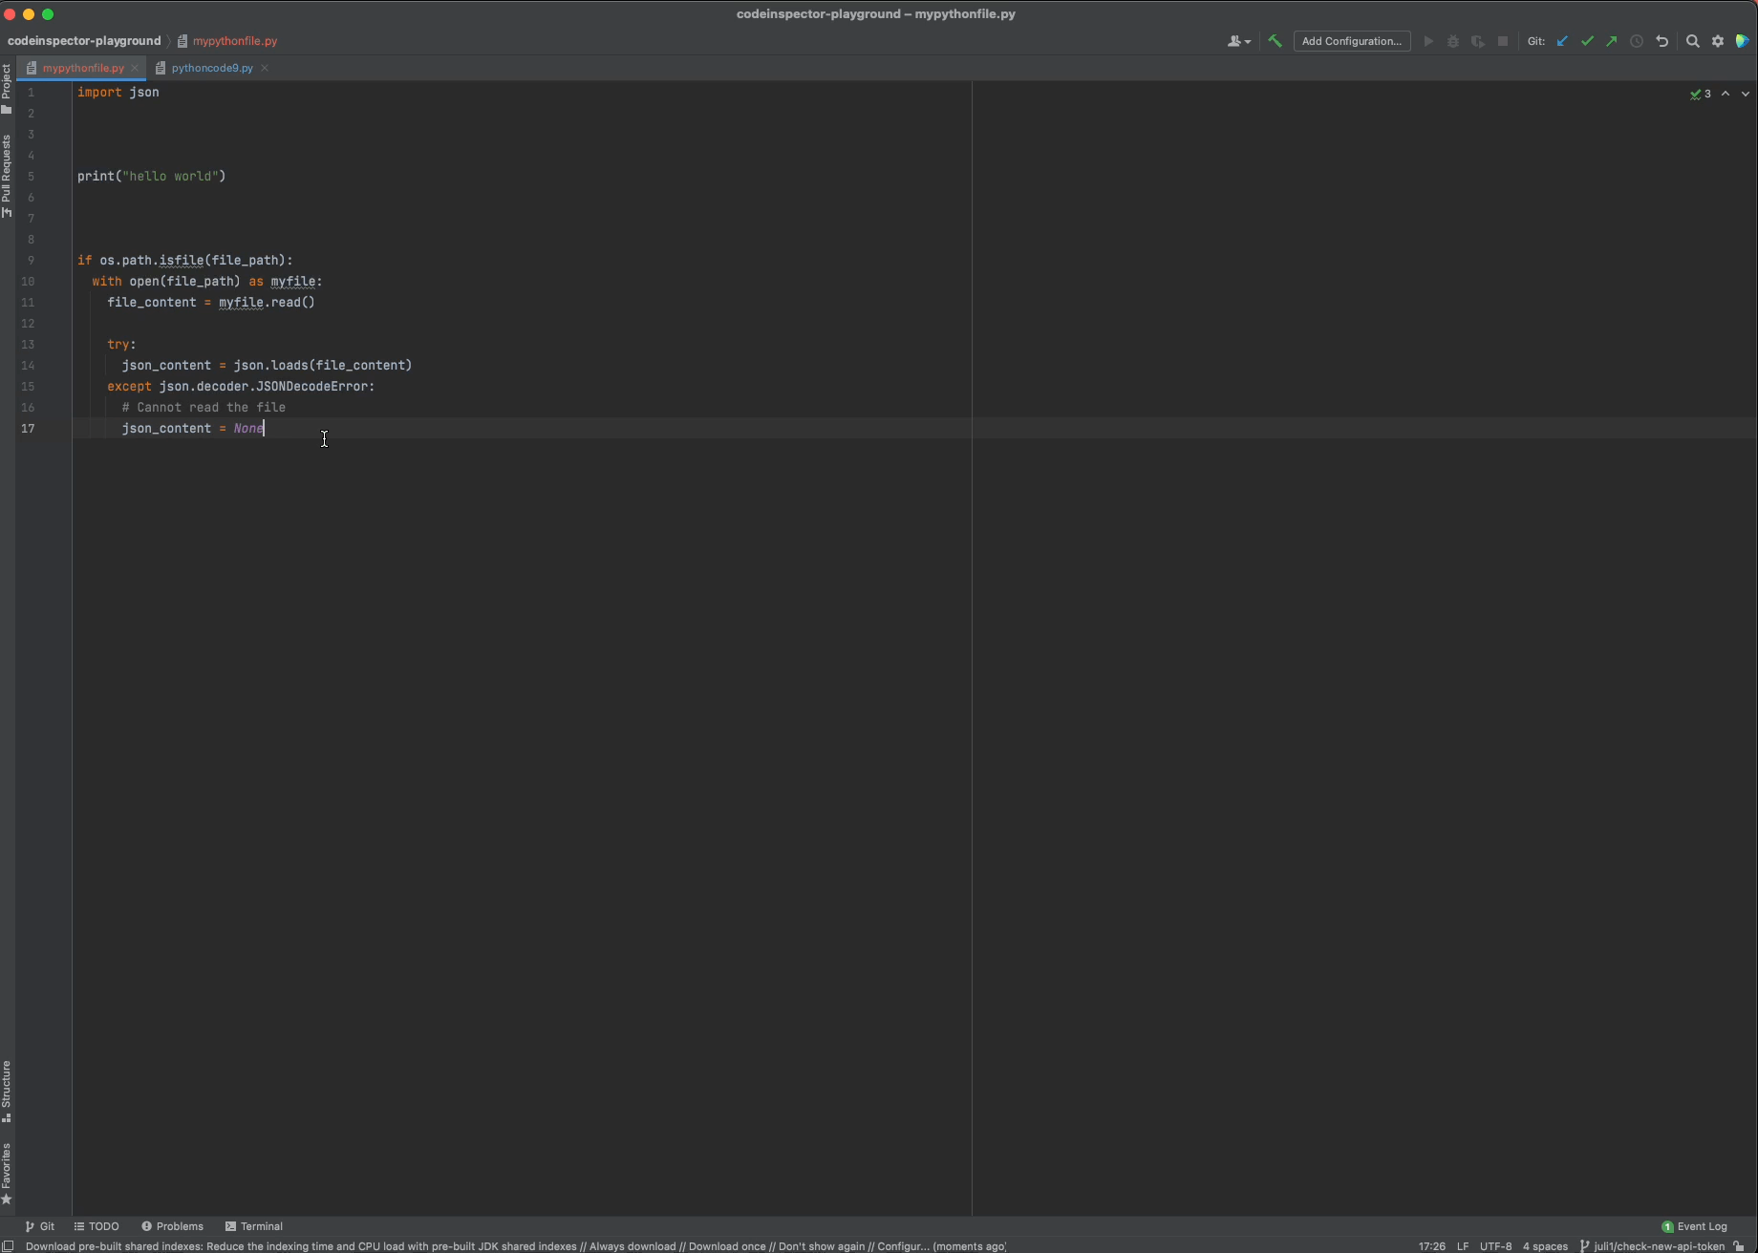This screenshot has height=1253, width=1758.
Task: Jump to next highlighted error arrow
Action: click(1746, 94)
